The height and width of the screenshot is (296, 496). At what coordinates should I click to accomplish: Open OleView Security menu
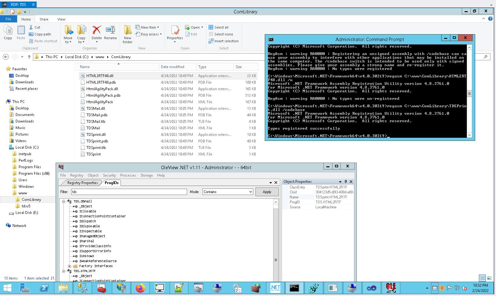109,175
